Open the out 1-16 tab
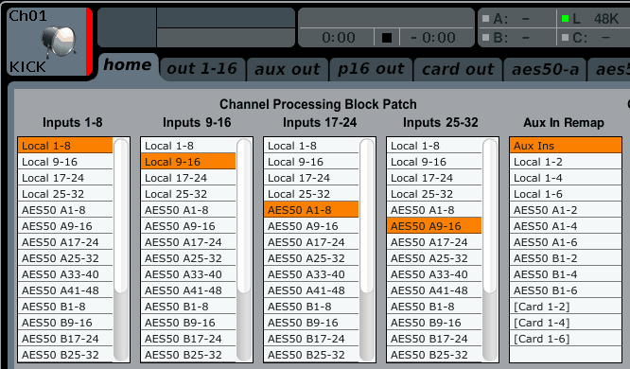The width and height of the screenshot is (630, 369). 201,69
